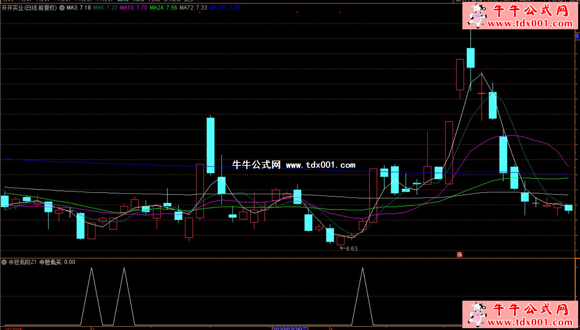The height and width of the screenshot is (330, 580).
Task: Click the MA10: 7.70 label
Action: tap(133, 8)
